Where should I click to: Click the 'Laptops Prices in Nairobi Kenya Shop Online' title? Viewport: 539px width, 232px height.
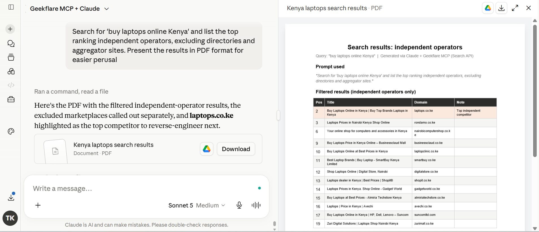[x=358, y=123]
